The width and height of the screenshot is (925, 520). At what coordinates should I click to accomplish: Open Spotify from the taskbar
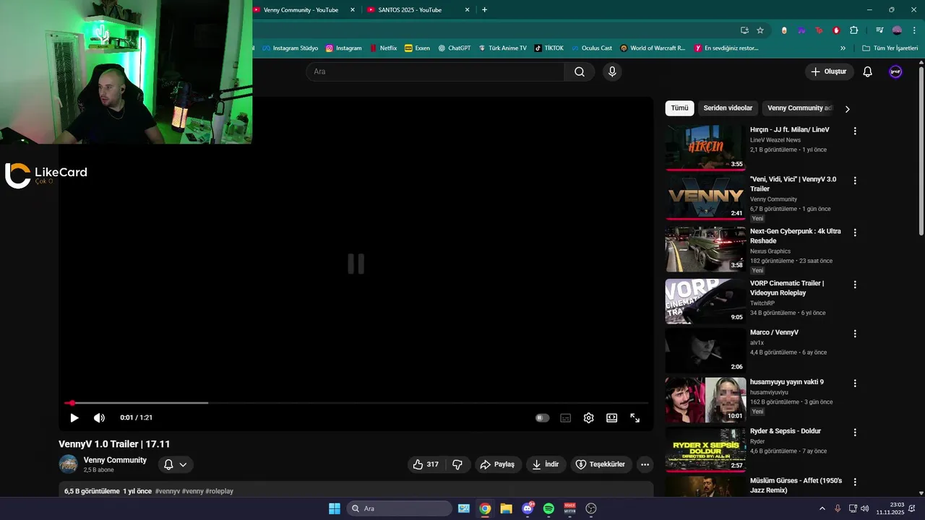coord(548,508)
